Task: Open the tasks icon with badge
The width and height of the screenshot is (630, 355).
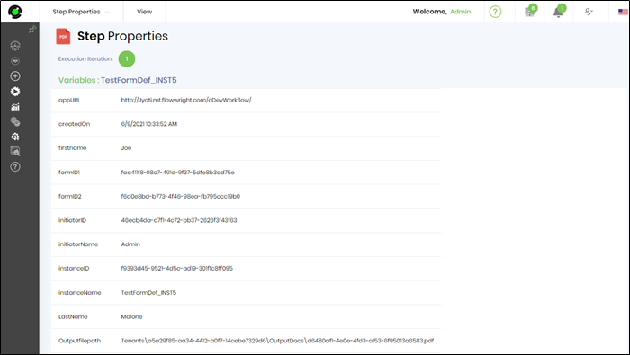Action: (530, 11)
